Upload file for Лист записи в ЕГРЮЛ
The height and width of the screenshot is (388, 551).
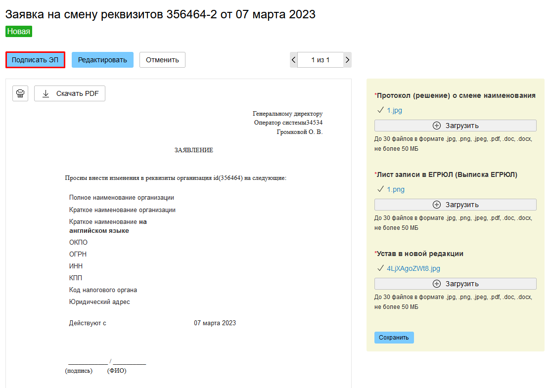(x=455, y=205)
